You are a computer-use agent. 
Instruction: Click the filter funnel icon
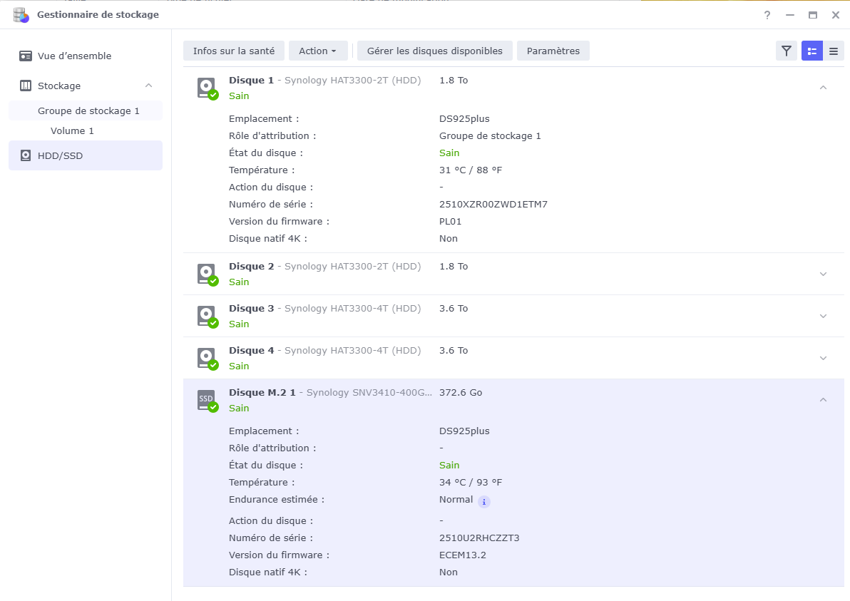[786, 51]
